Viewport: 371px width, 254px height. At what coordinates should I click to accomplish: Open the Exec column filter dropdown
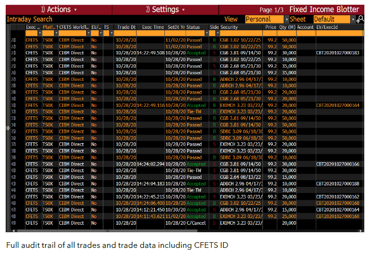[40, 33]
